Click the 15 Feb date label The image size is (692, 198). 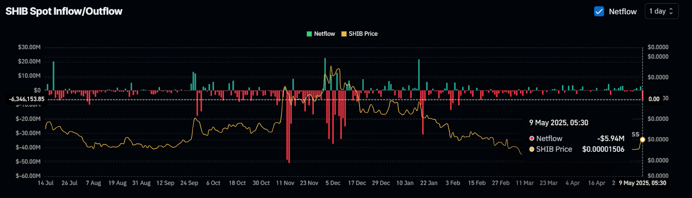point(477,183)
